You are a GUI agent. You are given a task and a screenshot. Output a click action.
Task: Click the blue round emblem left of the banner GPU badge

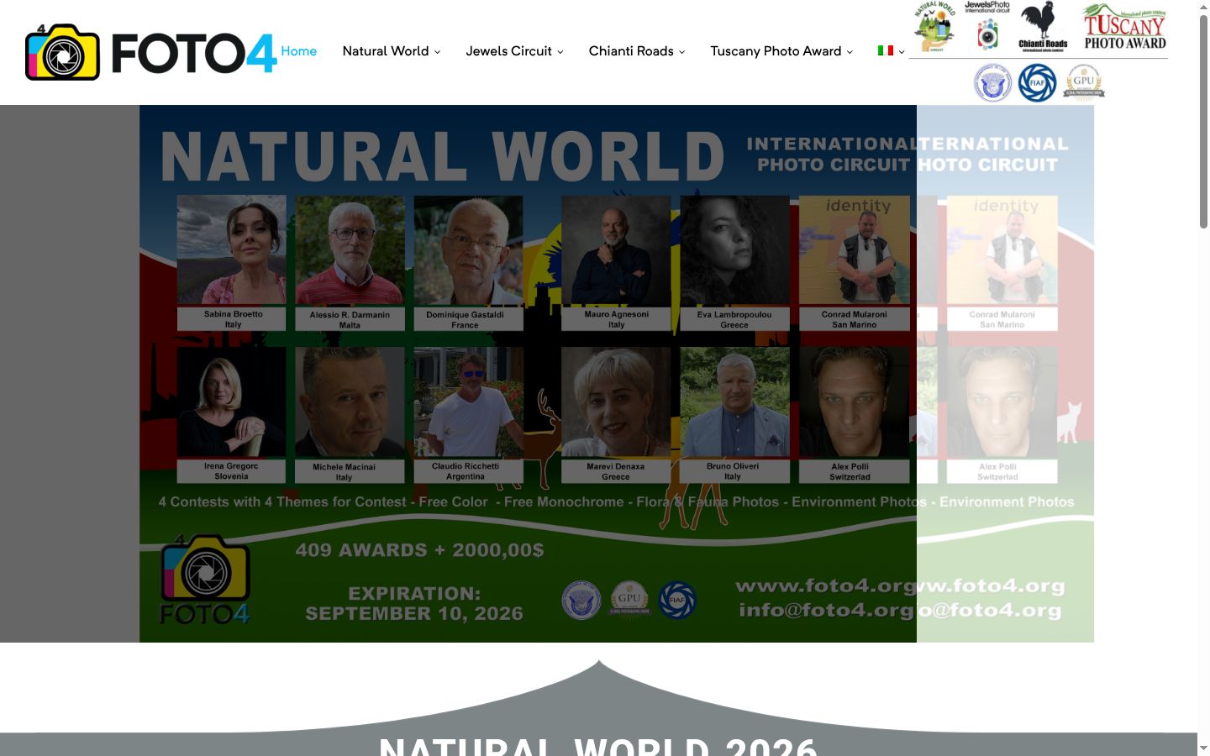581,600
